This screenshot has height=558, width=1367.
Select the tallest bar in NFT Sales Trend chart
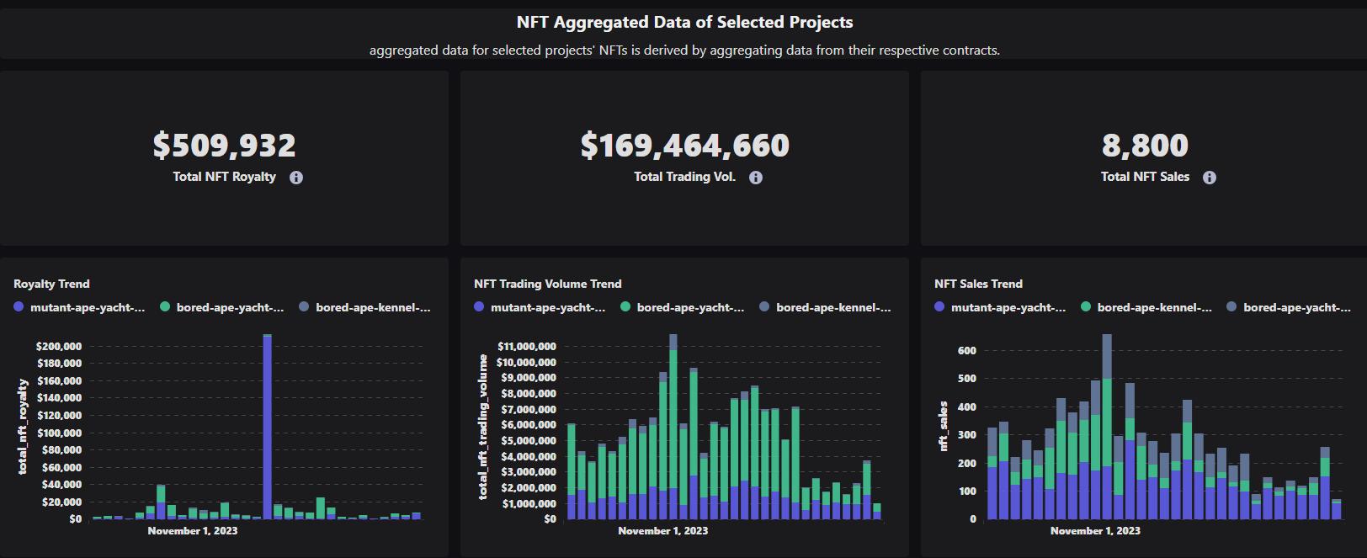pyautogui.click(x=1107, y=429)
